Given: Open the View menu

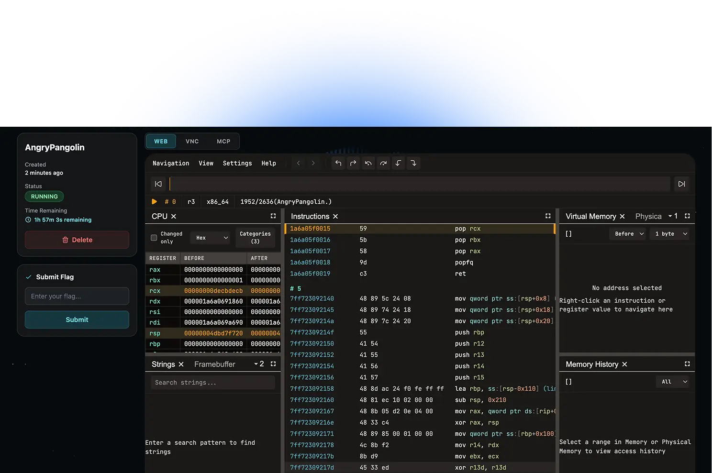Looking at the screenshot, I should [206, 163].
